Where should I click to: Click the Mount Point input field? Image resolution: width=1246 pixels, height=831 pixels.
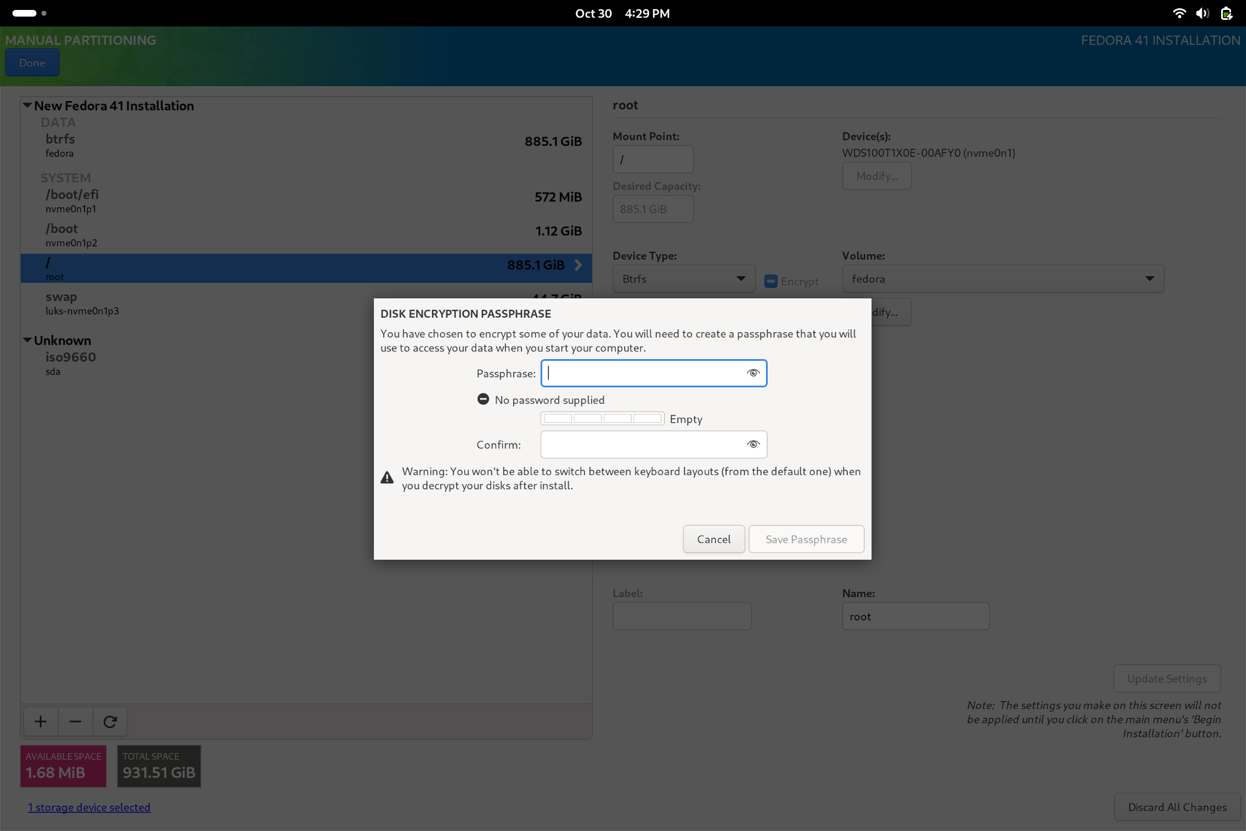pos(653,160)
